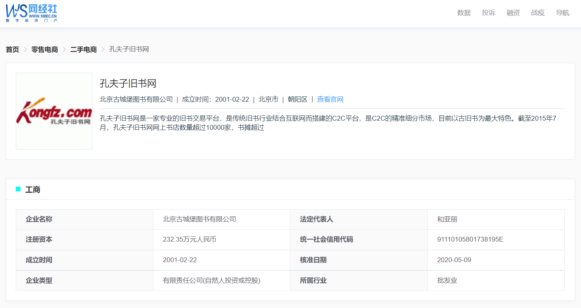Click the 232.35万元人民币 value cell
The width and height of the screenshot is (581, 308).
[222, 240]
